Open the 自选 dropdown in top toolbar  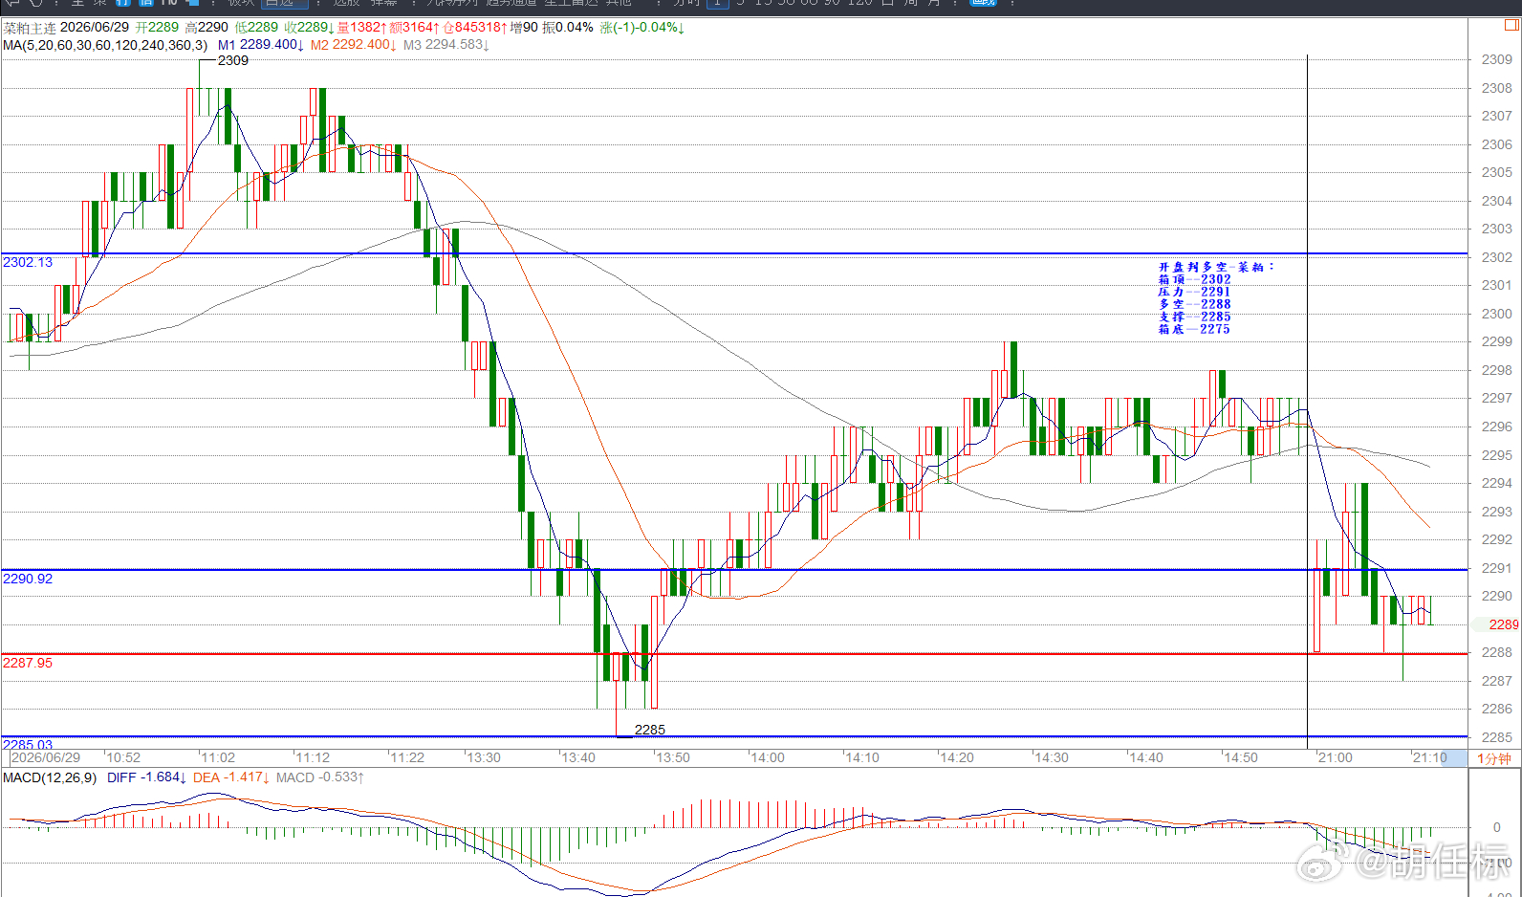tap(285, 3)
